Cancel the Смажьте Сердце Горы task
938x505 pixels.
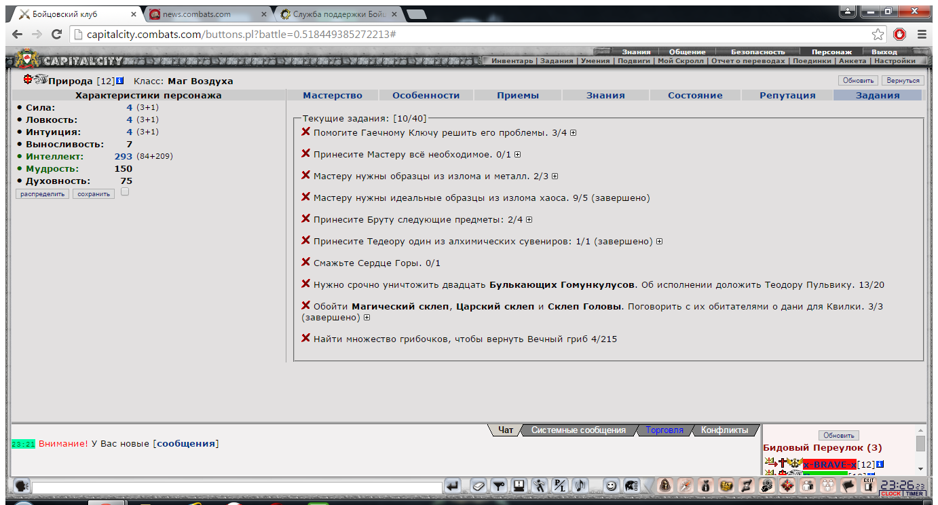(x=305, y=263)
